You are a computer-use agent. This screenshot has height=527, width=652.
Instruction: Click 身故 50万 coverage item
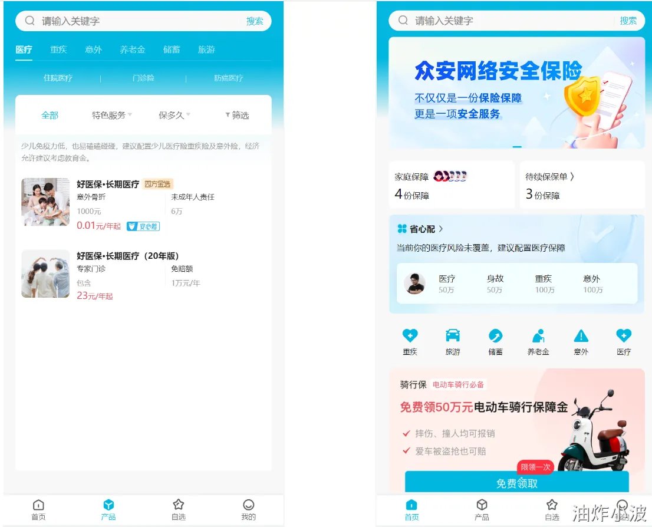pos(495,284)
